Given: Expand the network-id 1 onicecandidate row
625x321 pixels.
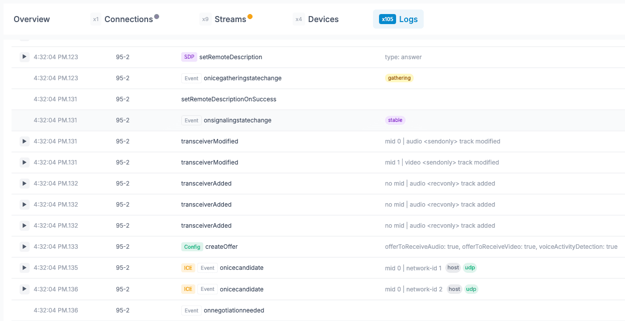Looking at the screenshot, I should (25, 268).
